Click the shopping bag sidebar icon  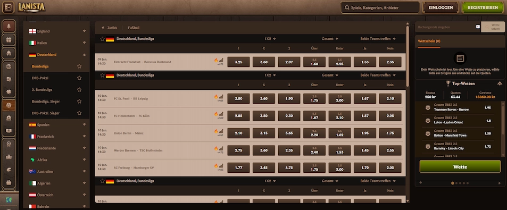point(9,182)
